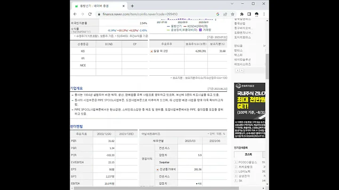Open the Chrome three-dot menu

[x=264, y=14]
